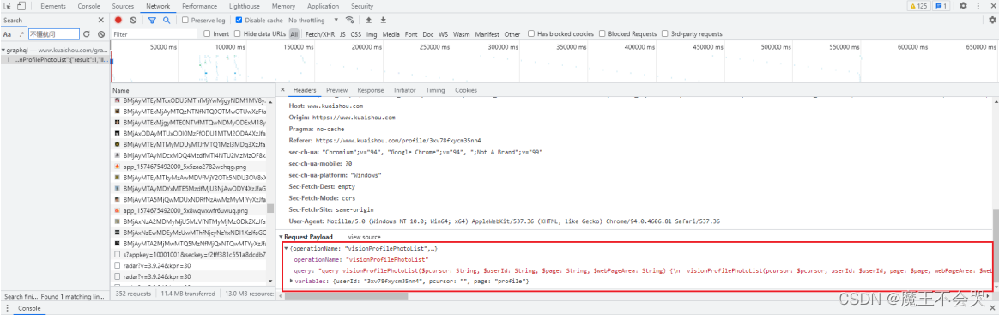Viewport: 999px width, 315px height.
Task: Import HAR file with upload arrow
Action: coord(368,21)
